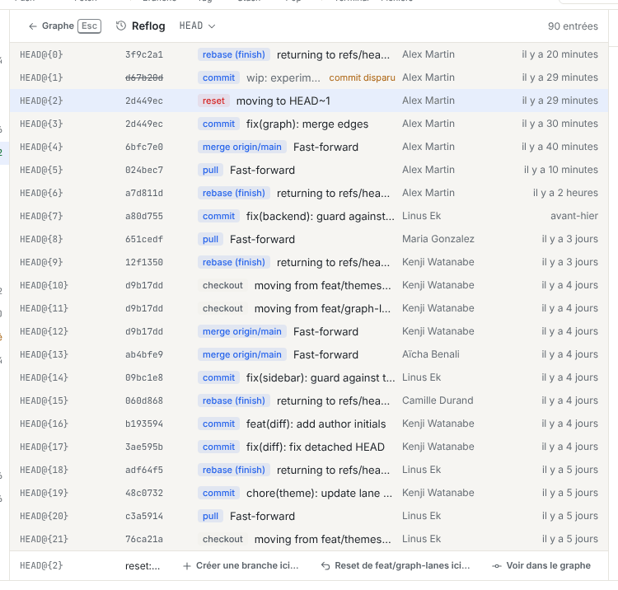Image resolution: width=618 pixels, height=590 pixels.
Task: Click hash 651cedf
Action: 144,239
